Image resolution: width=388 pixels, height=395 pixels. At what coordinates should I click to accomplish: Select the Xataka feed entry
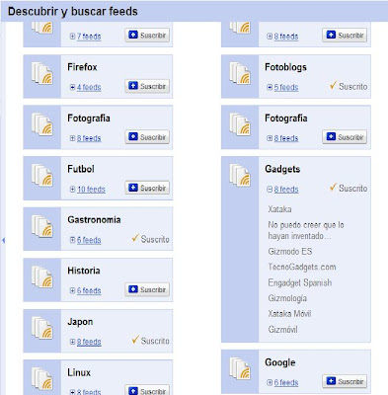(279, 209)
